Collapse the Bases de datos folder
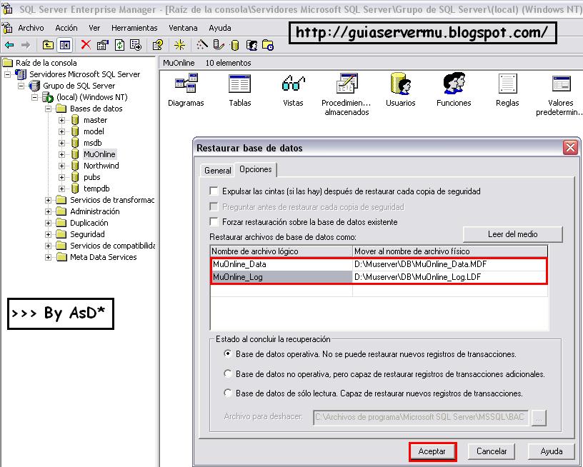The height and width of the screenshot is (467, 583). pyautogui.click(x=49, y=109)
